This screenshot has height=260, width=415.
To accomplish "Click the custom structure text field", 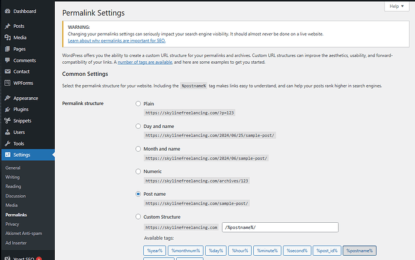I will coord(280,228).
